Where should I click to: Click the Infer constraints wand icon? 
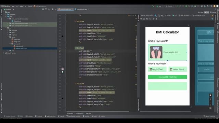click(150, 19)
